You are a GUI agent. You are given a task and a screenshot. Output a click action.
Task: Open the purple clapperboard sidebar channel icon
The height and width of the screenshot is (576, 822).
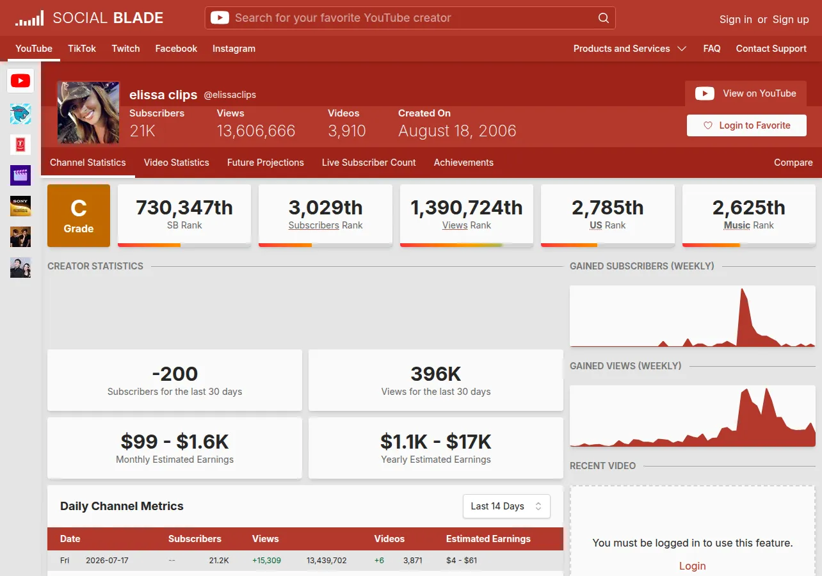(x=20, y=175)
